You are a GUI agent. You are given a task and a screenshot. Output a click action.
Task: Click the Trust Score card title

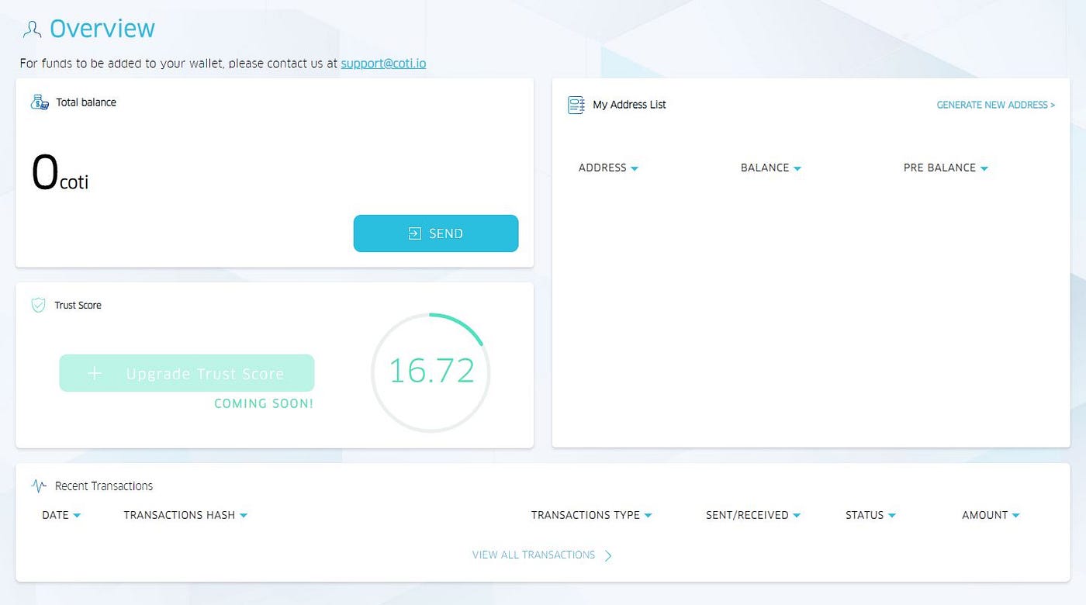(78, 306)
